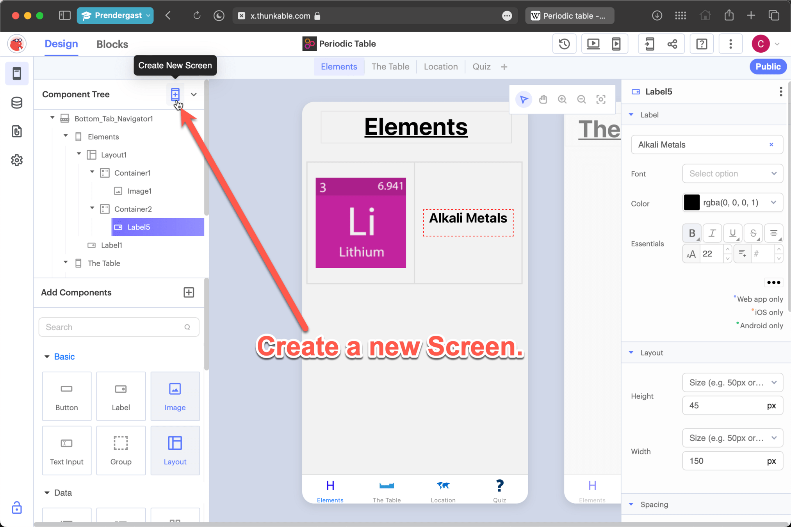Open the Font select option dropdown
Image resolution: width=791 pixels, height=527 pixels.
732,174
